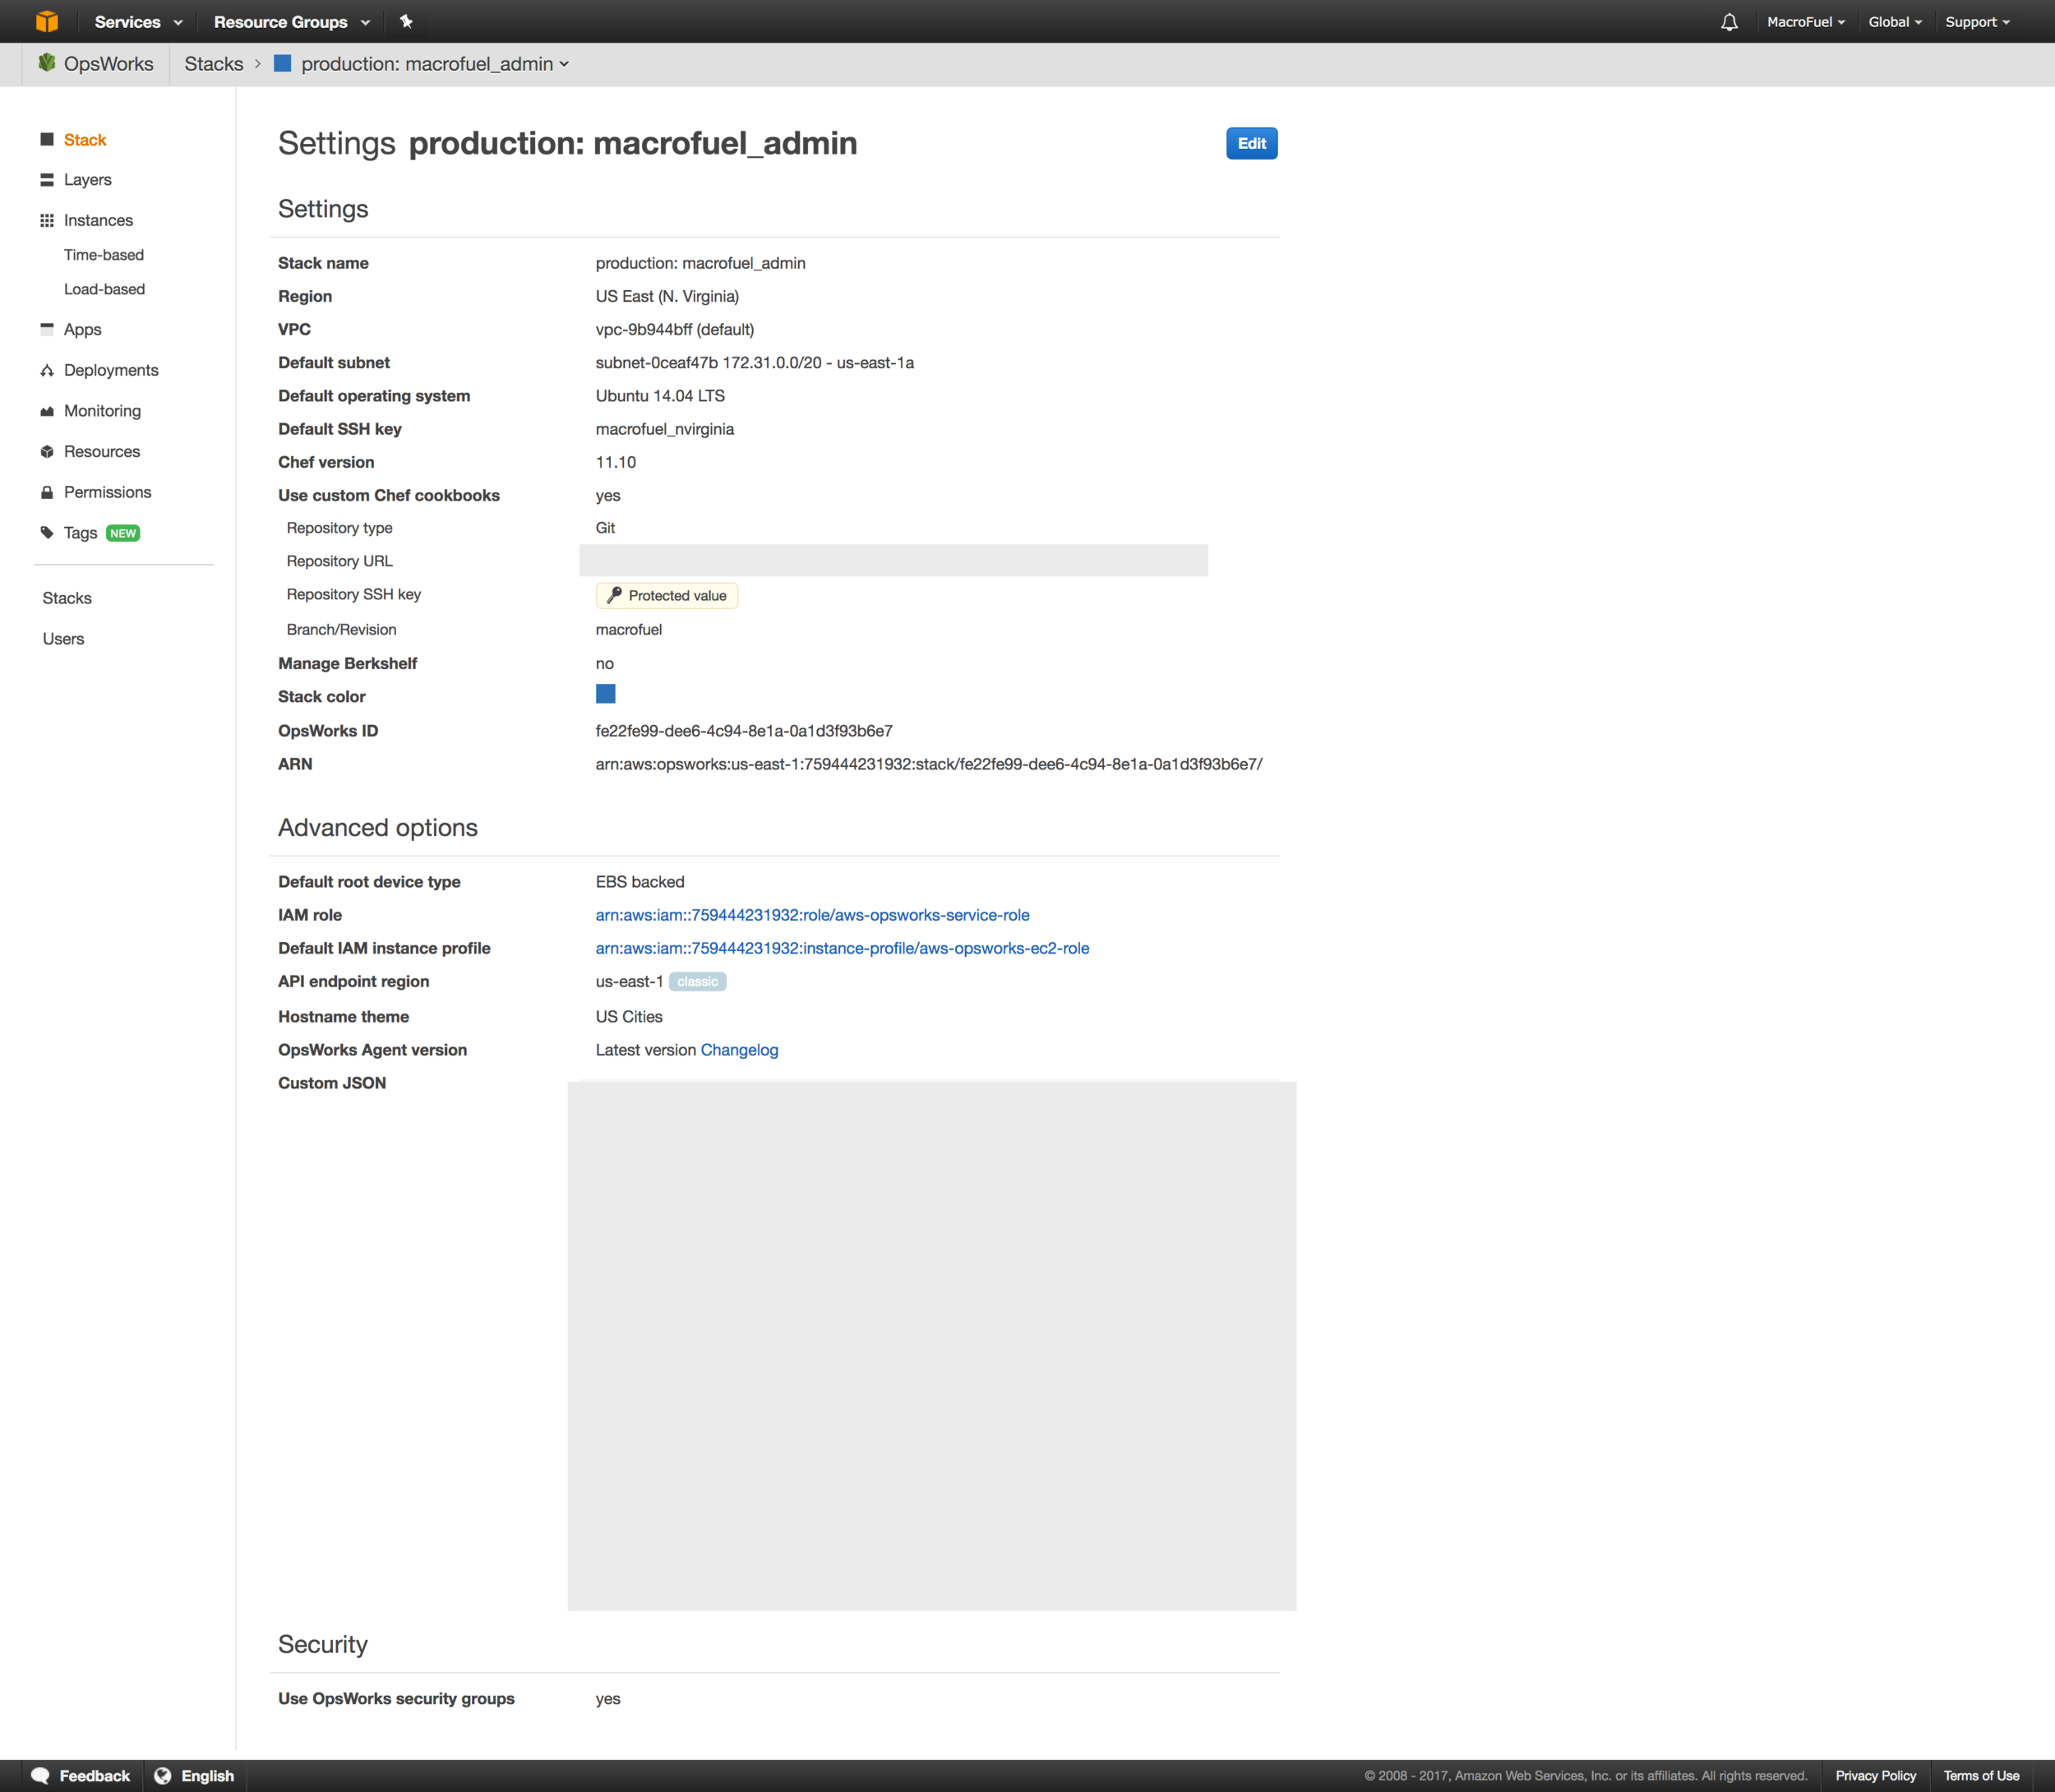Click the OpsWorks ID value fe22fe99-dee6
Screen dimensions: 2055x1792
coord(744,731)
